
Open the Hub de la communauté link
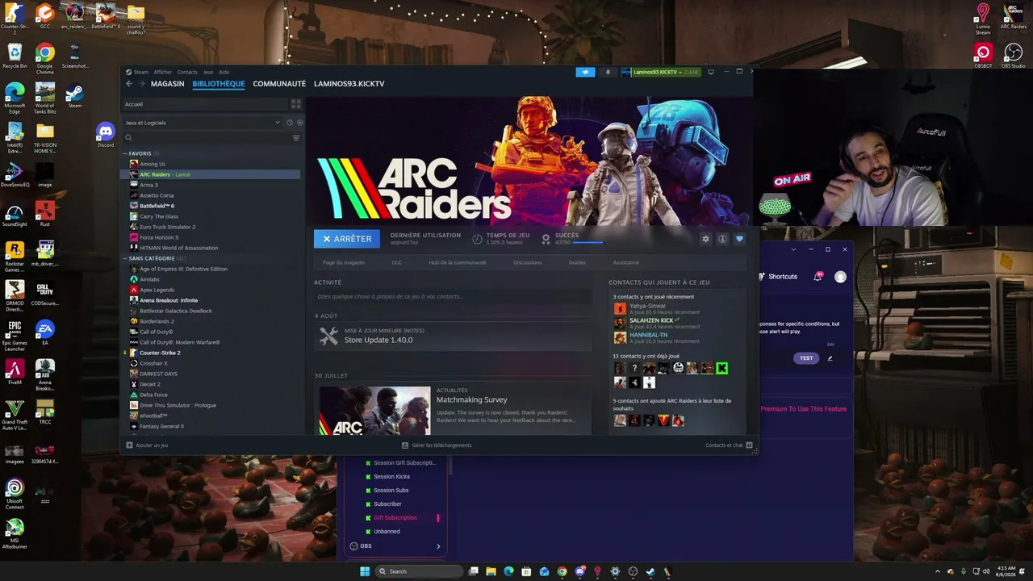(458, 262)
